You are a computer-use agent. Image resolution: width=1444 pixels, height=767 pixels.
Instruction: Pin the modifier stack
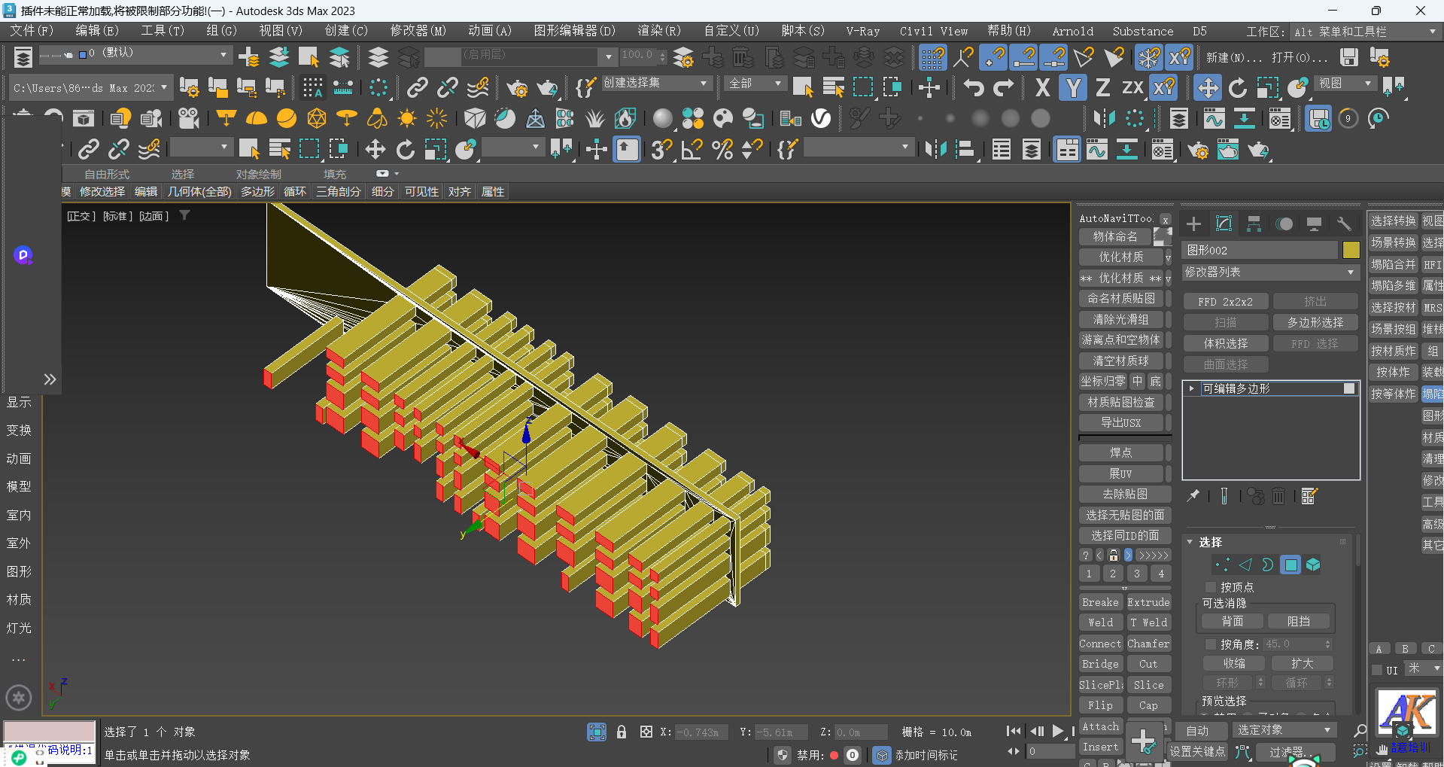tap(1193, 495)
